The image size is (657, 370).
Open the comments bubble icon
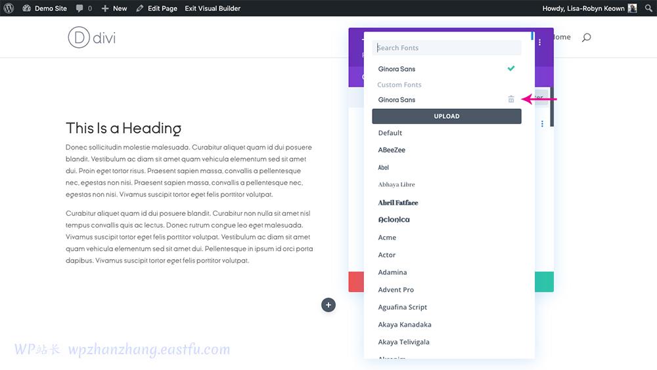pyautogui.click(x=79, y=9)
